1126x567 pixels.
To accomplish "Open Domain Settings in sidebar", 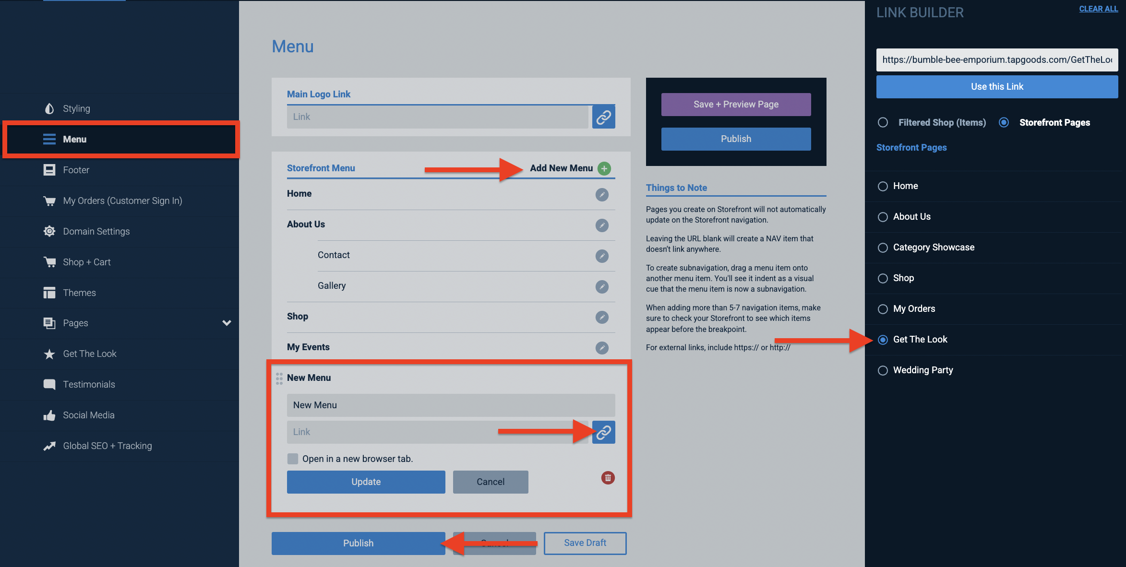I will click(120, 231).
